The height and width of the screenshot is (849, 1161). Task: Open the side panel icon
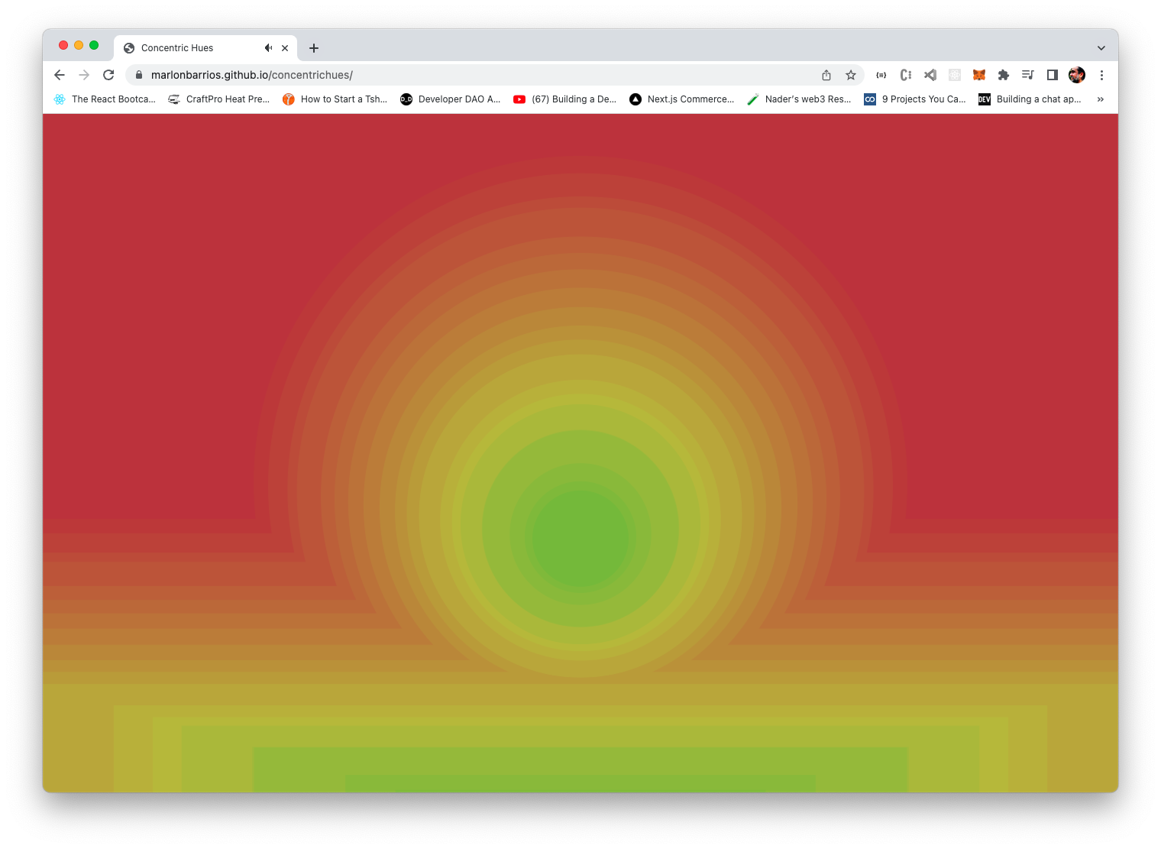[1052, 75]
